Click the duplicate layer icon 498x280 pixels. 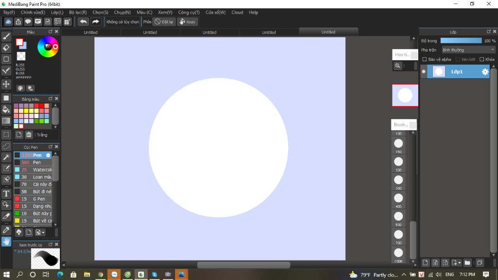click(480, 262)
